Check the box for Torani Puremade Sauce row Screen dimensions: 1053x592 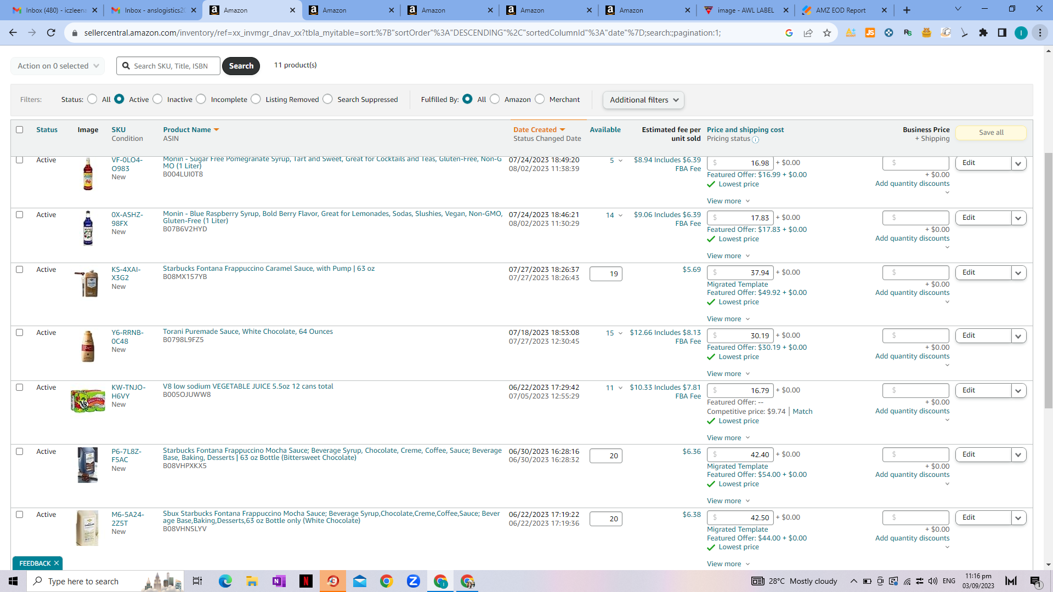click(x=20, y=333)
